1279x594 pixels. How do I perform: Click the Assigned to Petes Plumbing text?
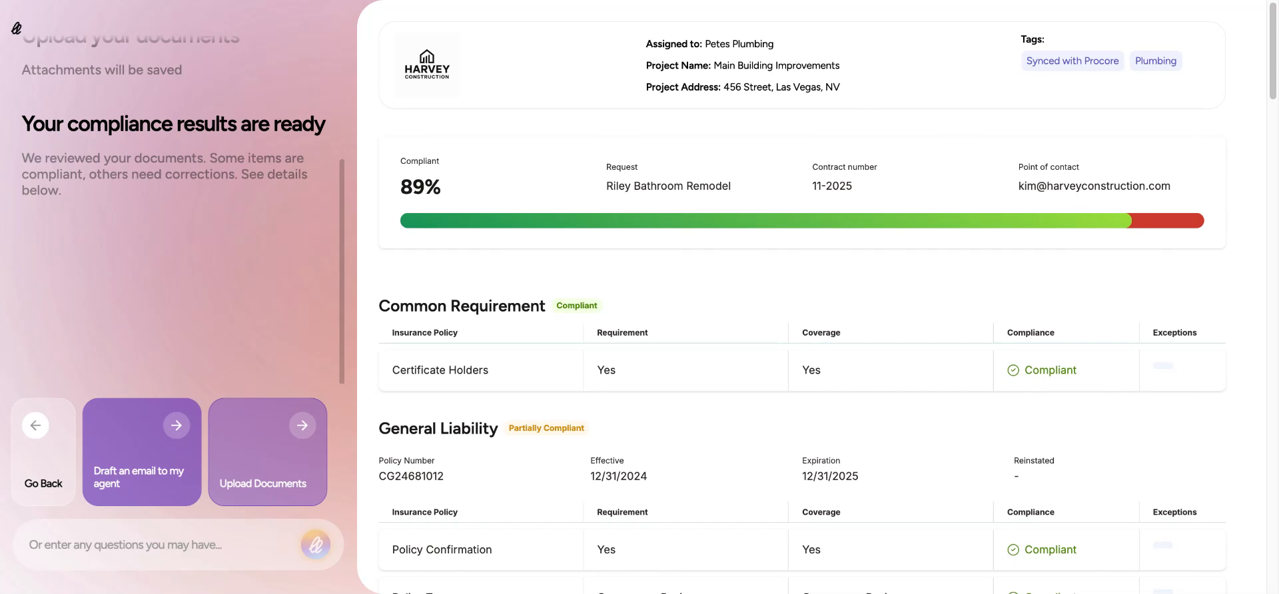tap(709, 44)
